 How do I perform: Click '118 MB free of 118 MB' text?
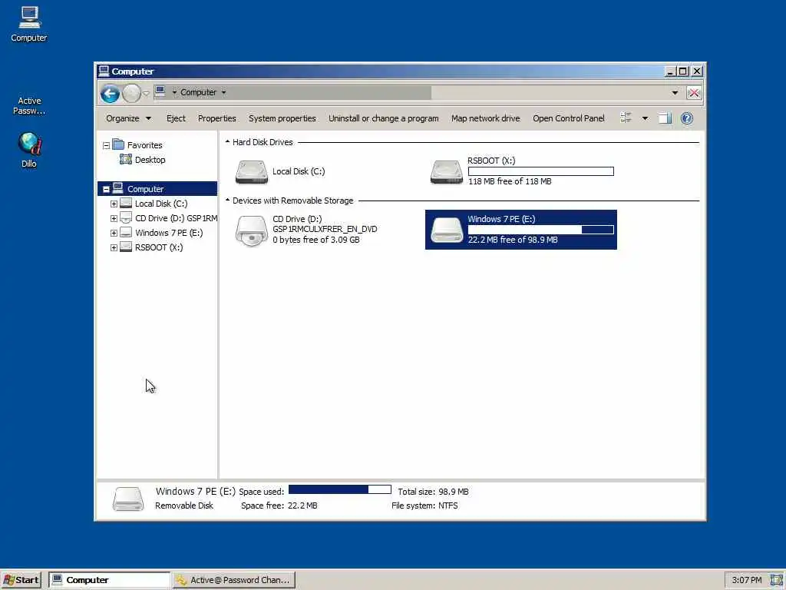pos(510,181)
